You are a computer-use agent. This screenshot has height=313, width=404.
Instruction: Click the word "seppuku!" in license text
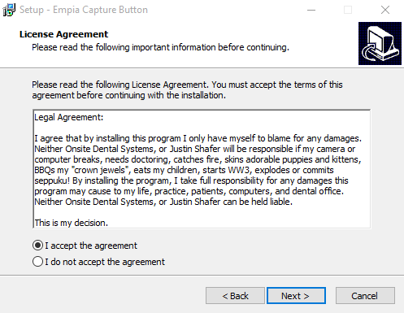(x=52, y=181)
